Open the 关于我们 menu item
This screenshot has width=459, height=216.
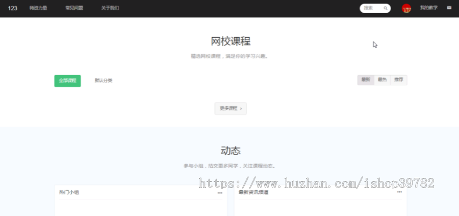[x=110, y=8]
